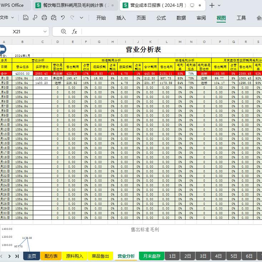The width and height of the screenshot is (262, 262).
Task: Switch to the 公式 ribbon tab
Action: point(161,18)
